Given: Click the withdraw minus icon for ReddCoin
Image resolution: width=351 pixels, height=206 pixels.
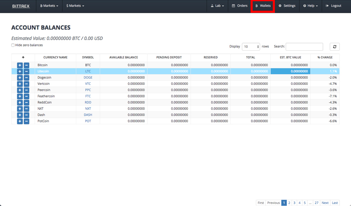Looking at the screenshot, I should click(x=26, y=103).
